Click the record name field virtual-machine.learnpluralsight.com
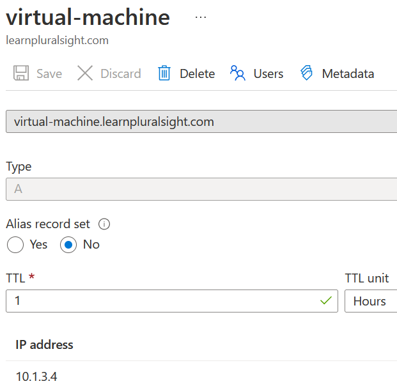This screenshot has height=386, width=397. pyautogui.click(x=201, y=121)
